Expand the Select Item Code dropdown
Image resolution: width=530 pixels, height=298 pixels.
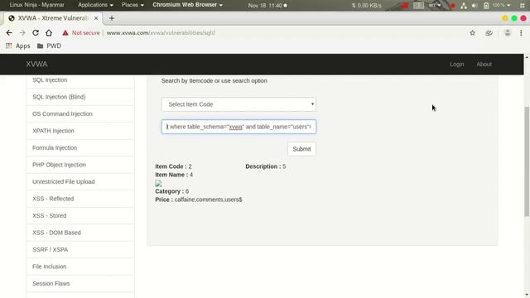238,104
